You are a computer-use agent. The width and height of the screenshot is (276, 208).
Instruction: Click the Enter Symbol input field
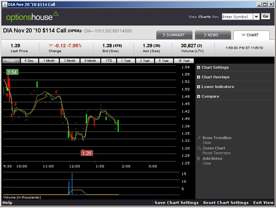click(x=237, y=17)
